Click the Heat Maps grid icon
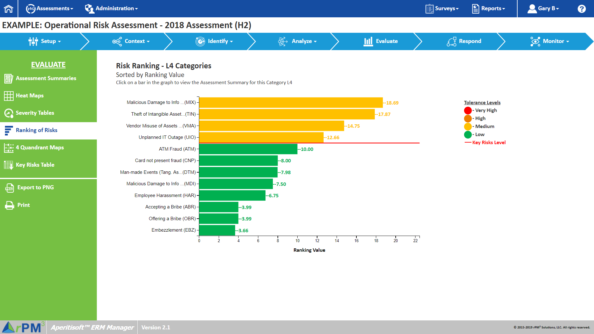The height and width of the screenshot is (334, 594). click(x=9, y=96)
